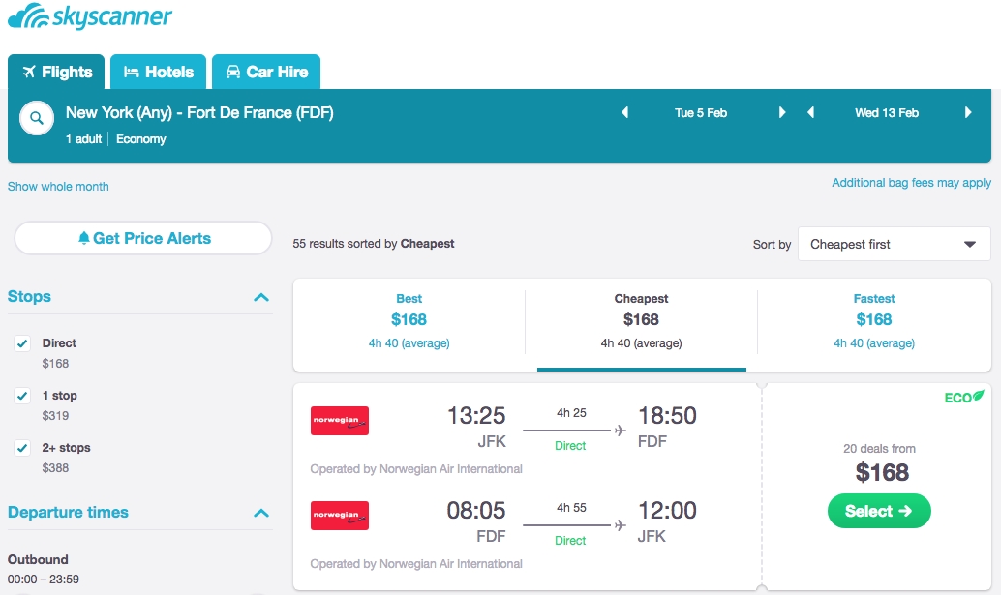
Task: Click the Get Price Alerts button
Action: [143, 238]
